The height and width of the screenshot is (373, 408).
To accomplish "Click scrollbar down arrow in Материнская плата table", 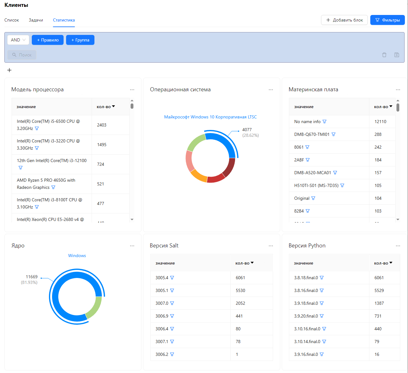I will pyautogui.click(x=398, y=220).
